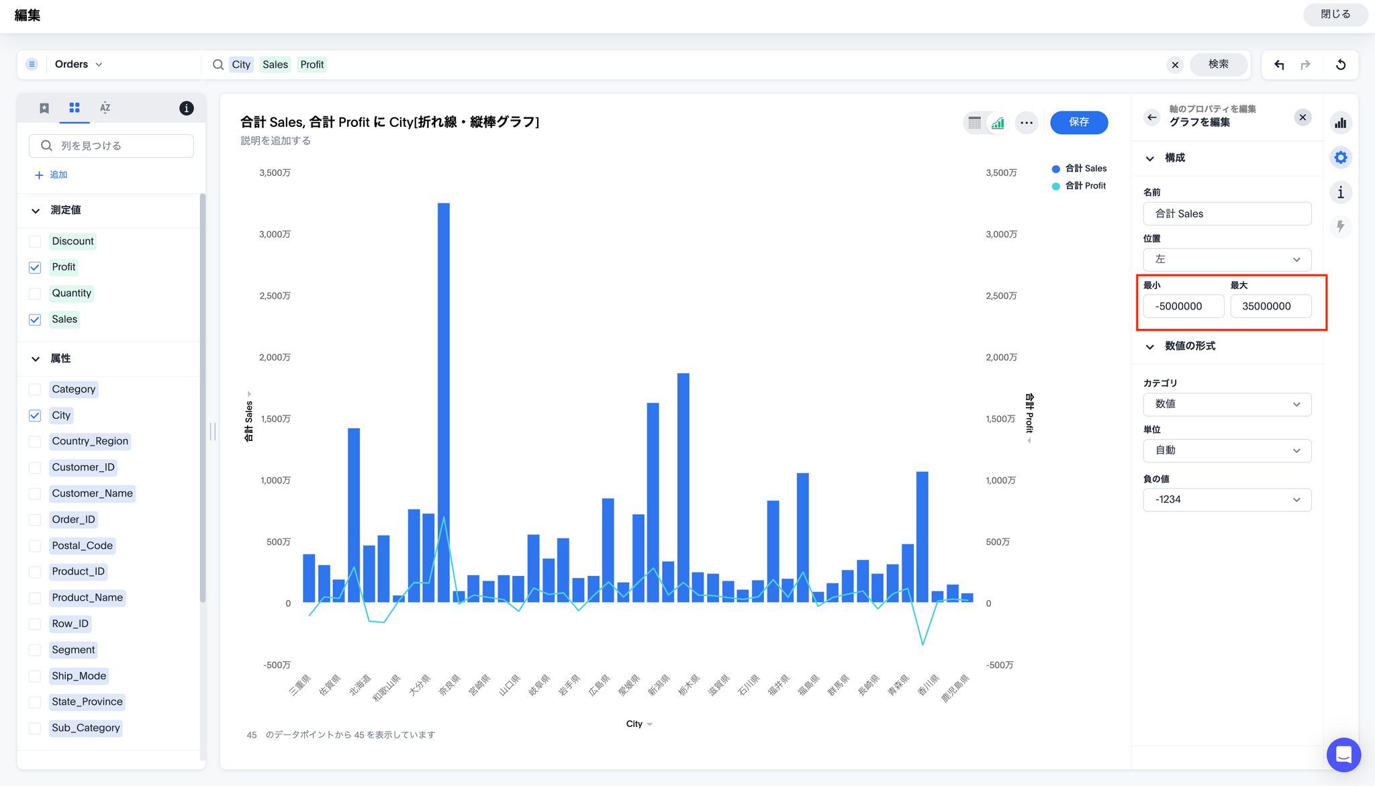
Task: Check the Customer_ID checkbox
Action: [35, 468]
